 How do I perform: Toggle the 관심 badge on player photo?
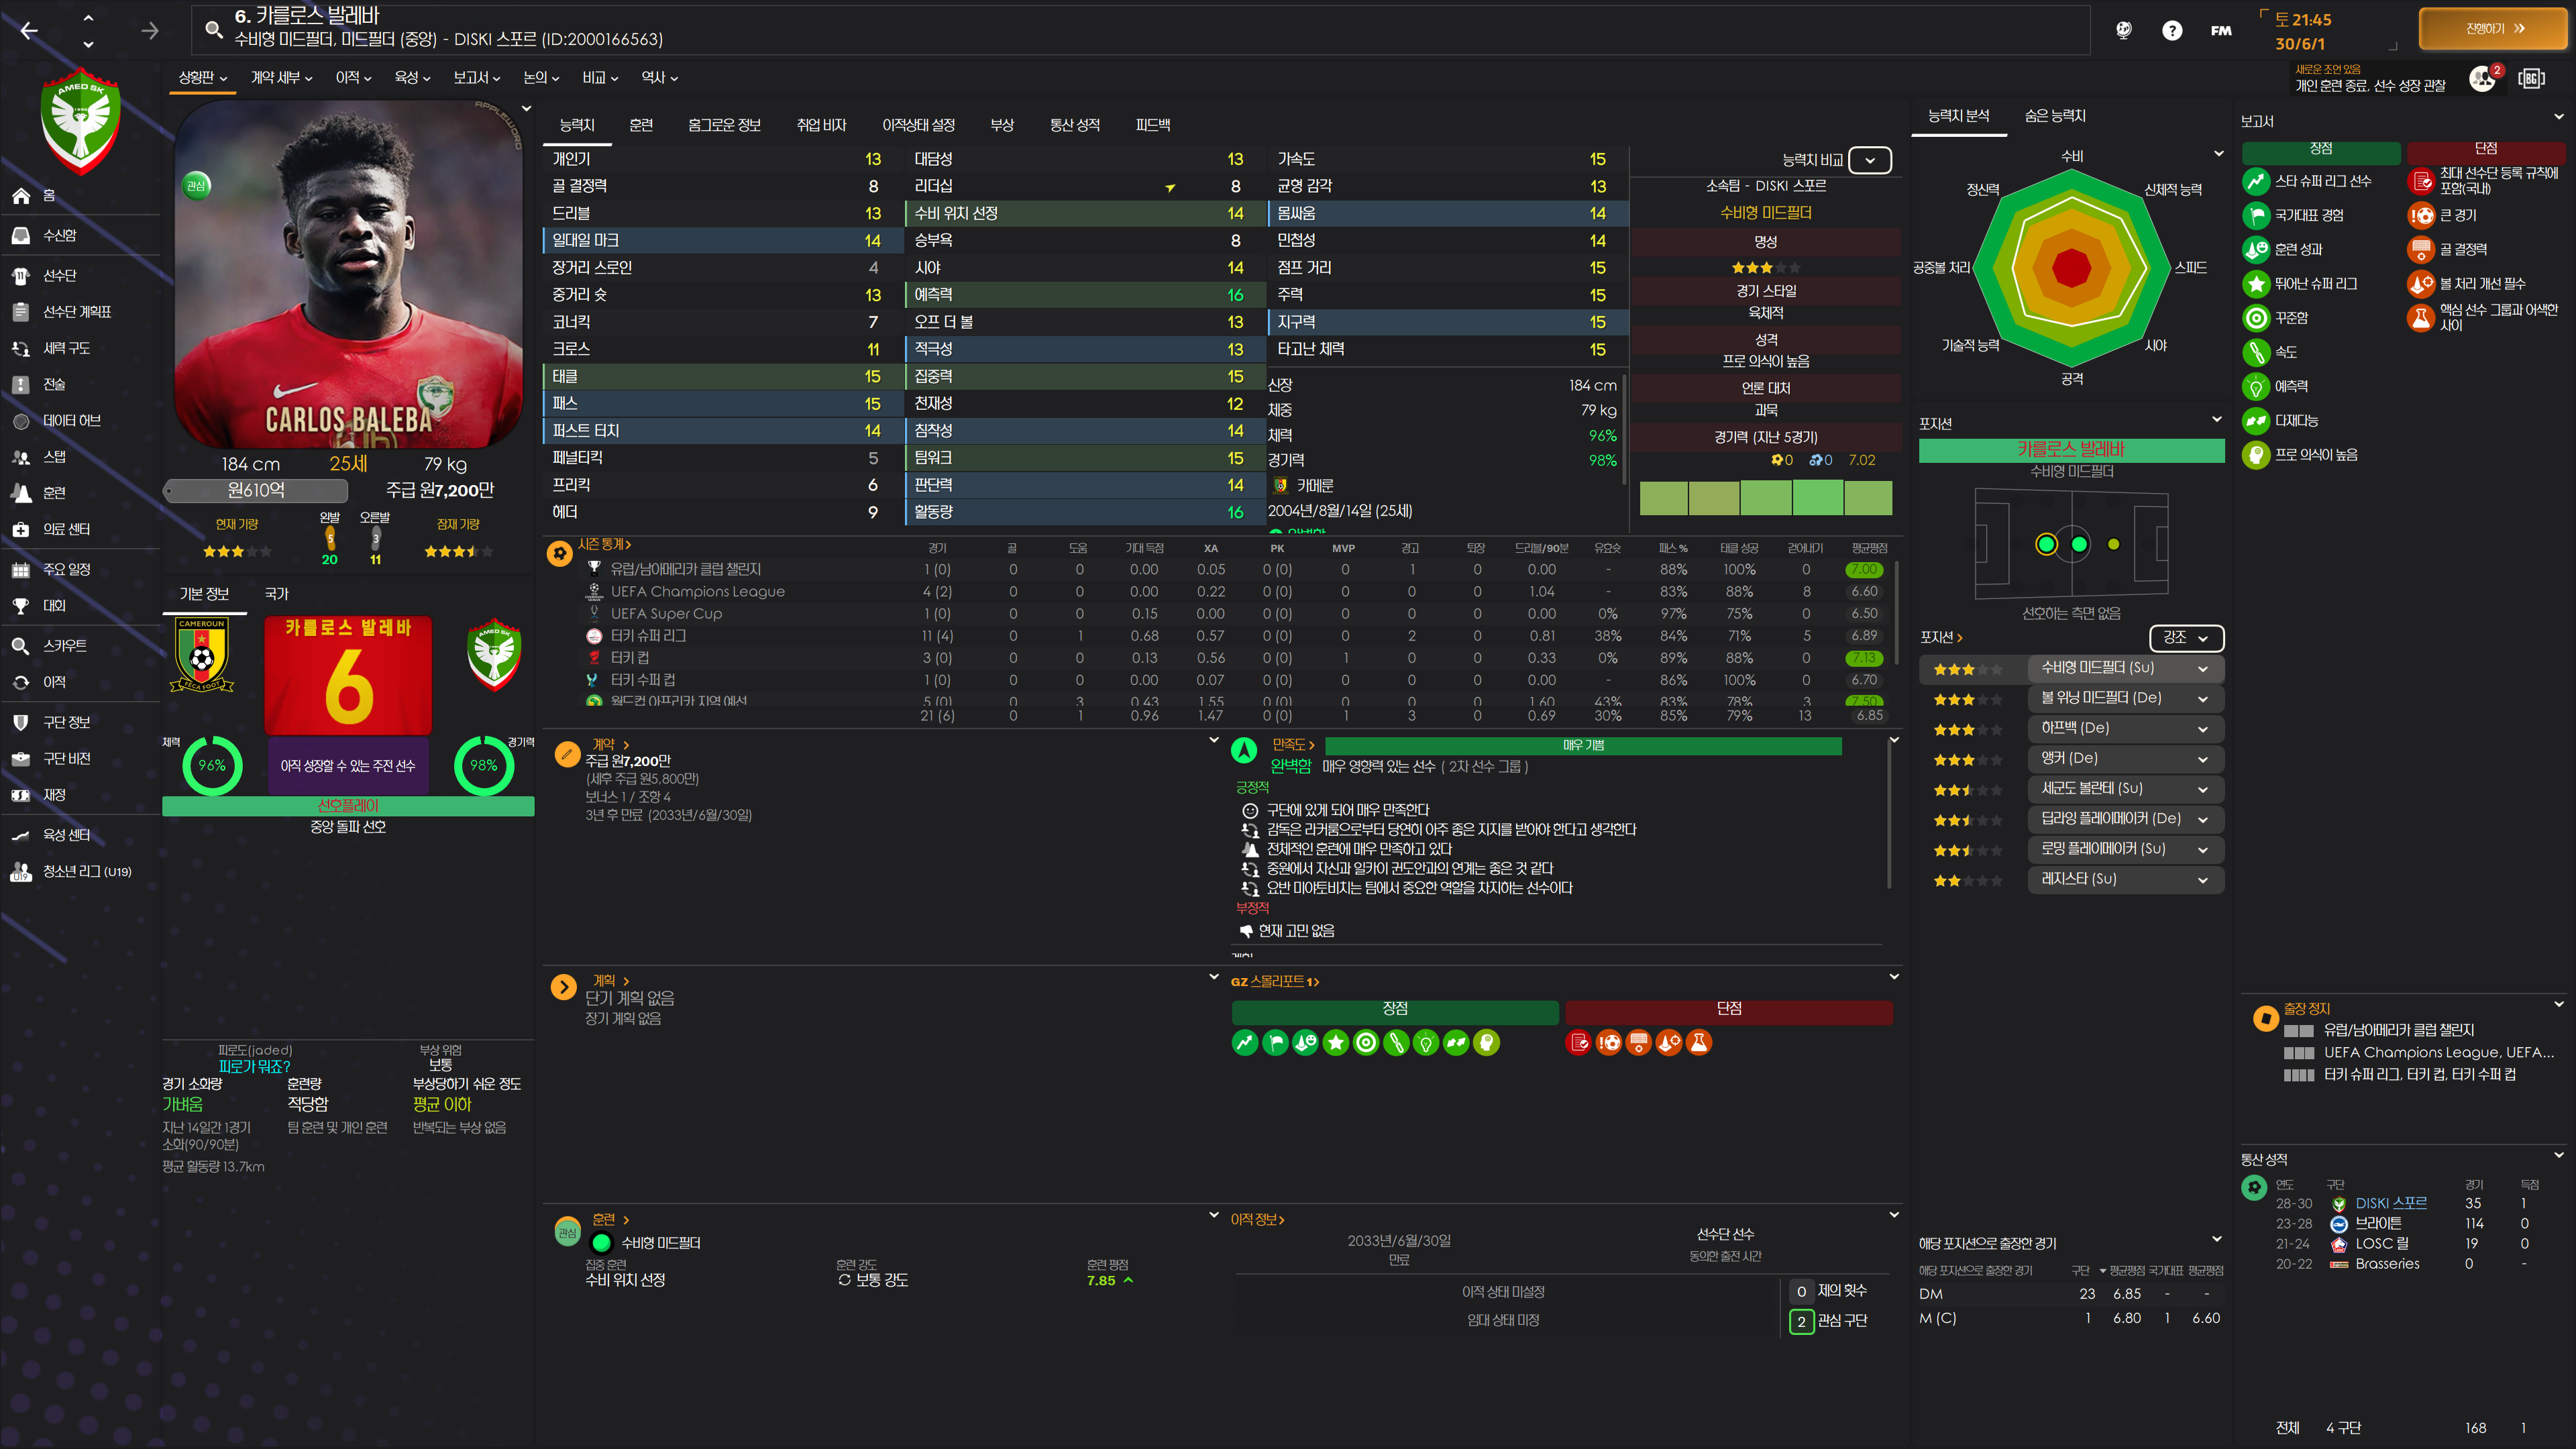197,186
